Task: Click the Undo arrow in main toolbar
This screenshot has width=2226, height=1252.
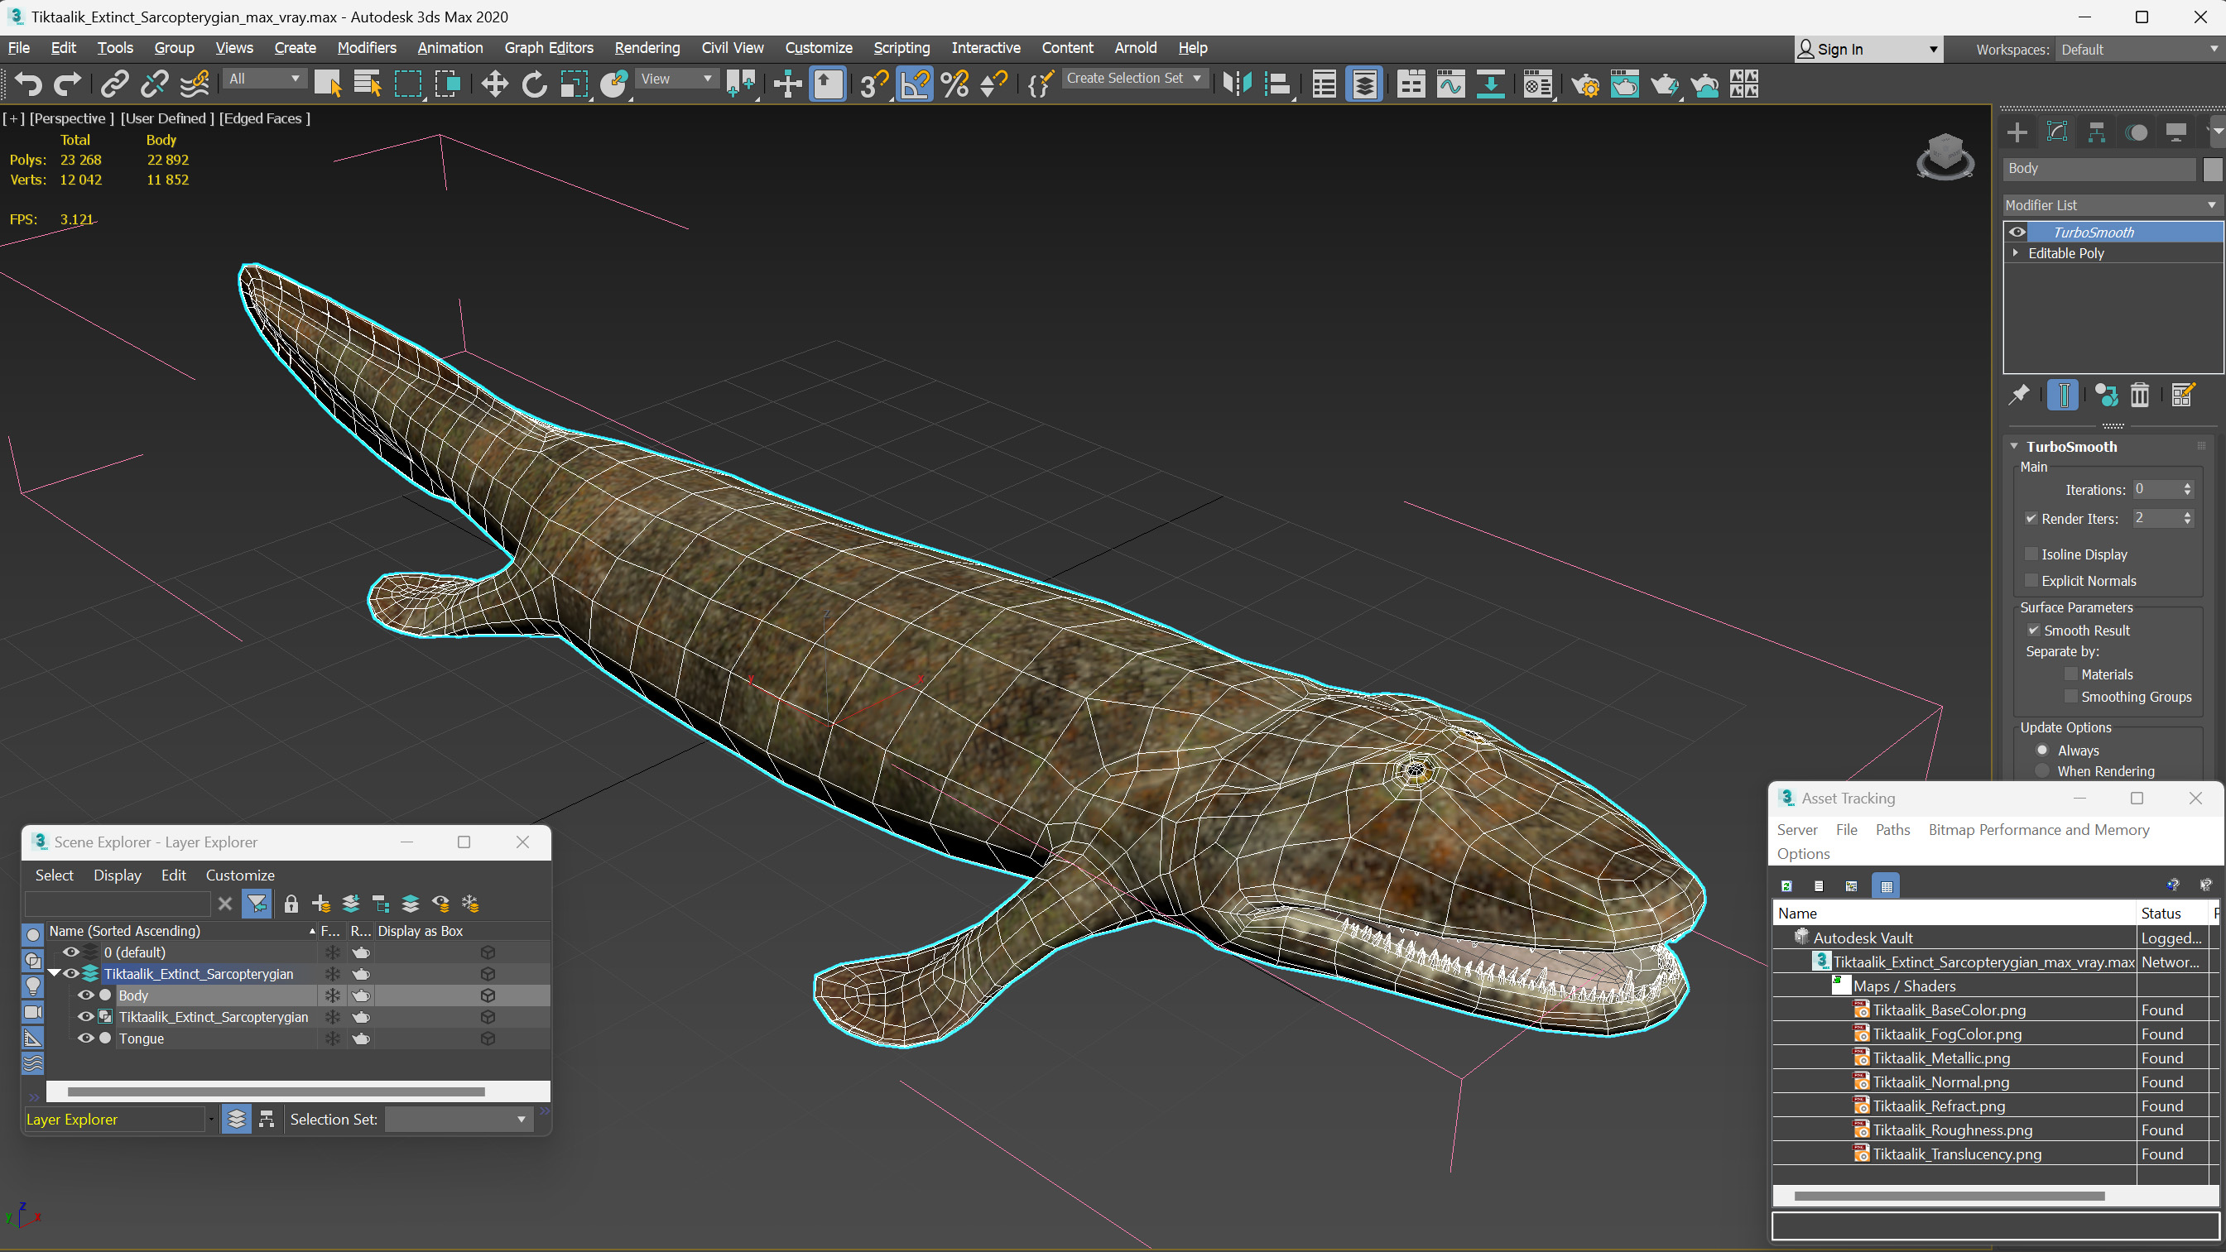Action: [27, 84]
